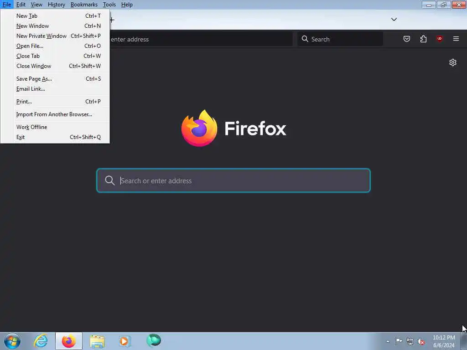Open the green round taskbar app icon
The width and height of the screenshot is (467, 350).
pos(154,340)
